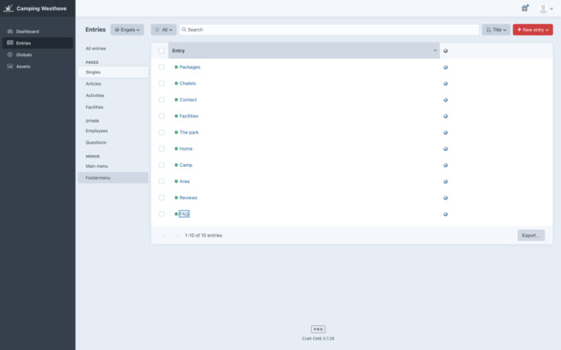
Task: Click the globe link icon for Reviews row
Action: 446,198
